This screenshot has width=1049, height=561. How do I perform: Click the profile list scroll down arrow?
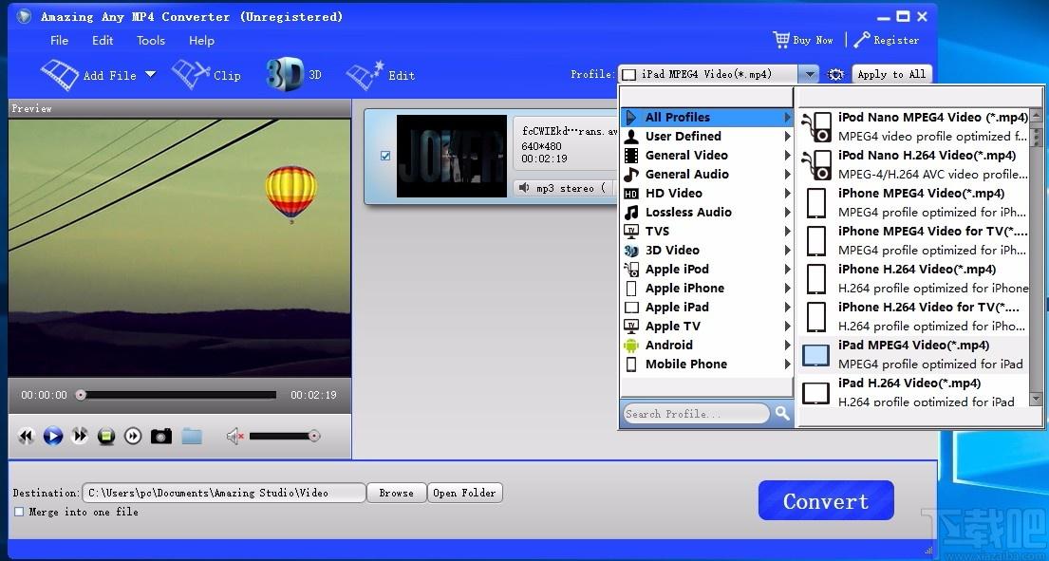(1037, 400)
